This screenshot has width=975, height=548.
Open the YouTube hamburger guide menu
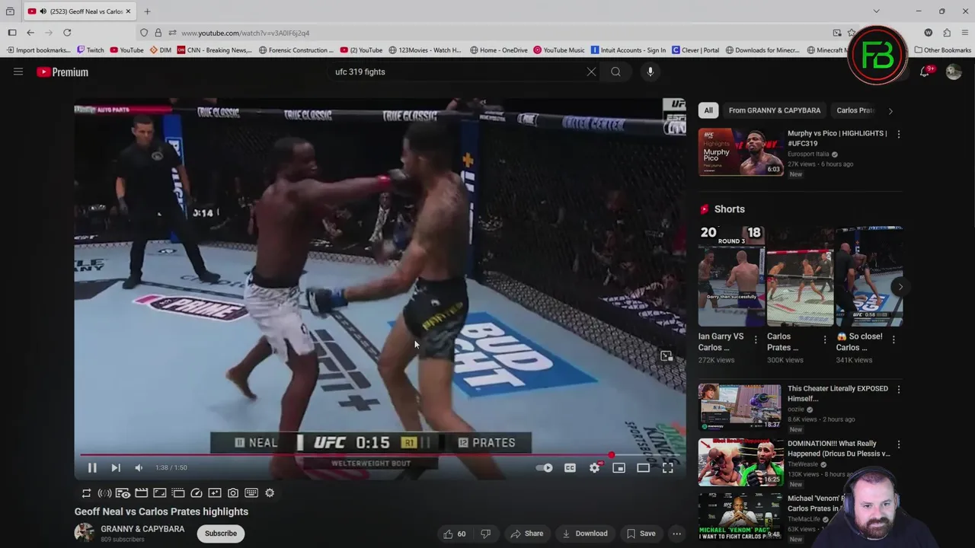18,72
